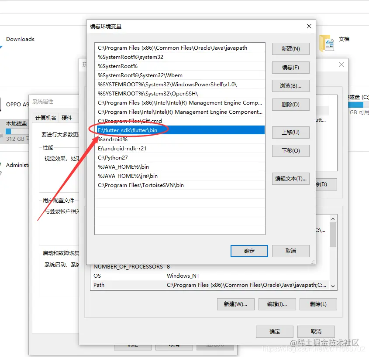This screenshot has width=369, height=357.
Task: Click 新建(W)... under system variables
Action: point(235,304)
